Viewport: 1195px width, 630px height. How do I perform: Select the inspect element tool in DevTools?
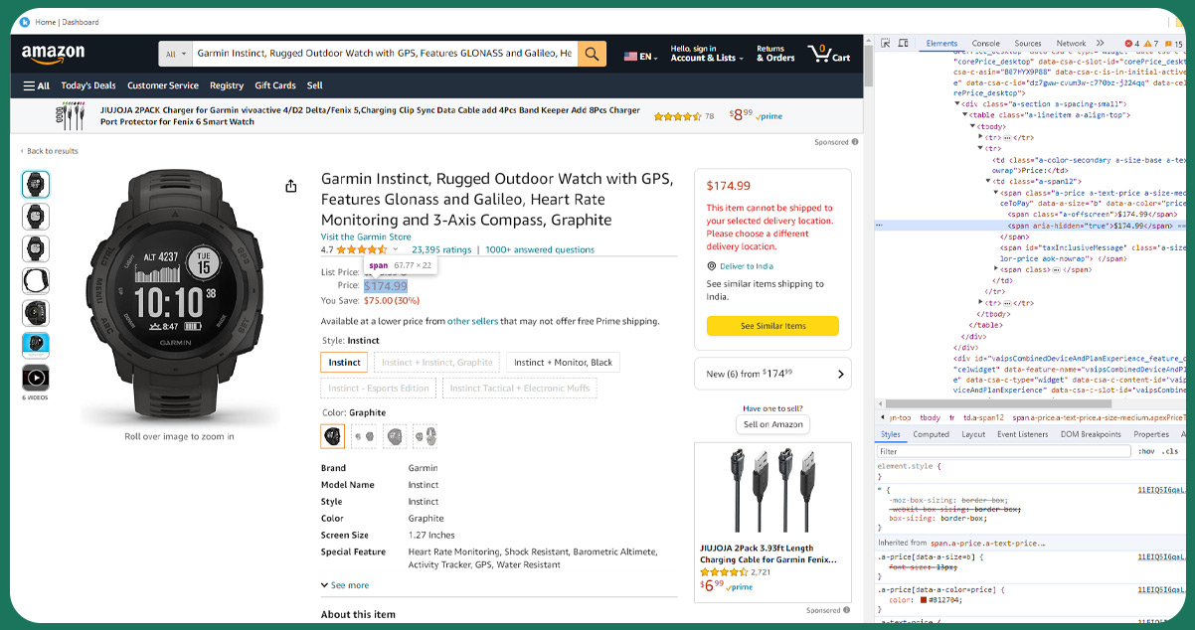point(886,43)
